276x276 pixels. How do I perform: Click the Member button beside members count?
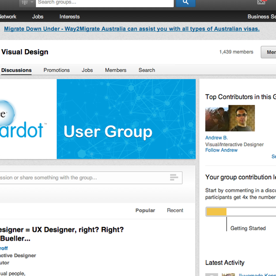(268, 52)
